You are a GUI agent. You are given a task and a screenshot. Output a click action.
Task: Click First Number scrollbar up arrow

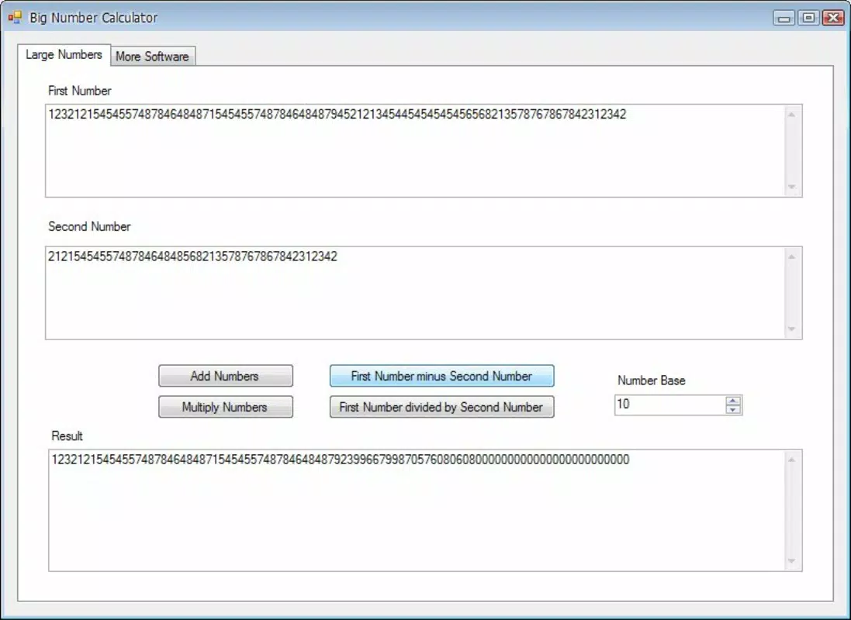pyautogui.click(x=792, y=115)
